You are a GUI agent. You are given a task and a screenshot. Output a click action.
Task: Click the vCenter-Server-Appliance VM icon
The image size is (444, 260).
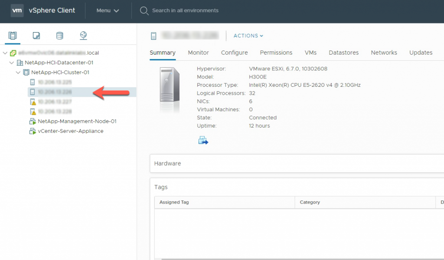pos(33,131)
